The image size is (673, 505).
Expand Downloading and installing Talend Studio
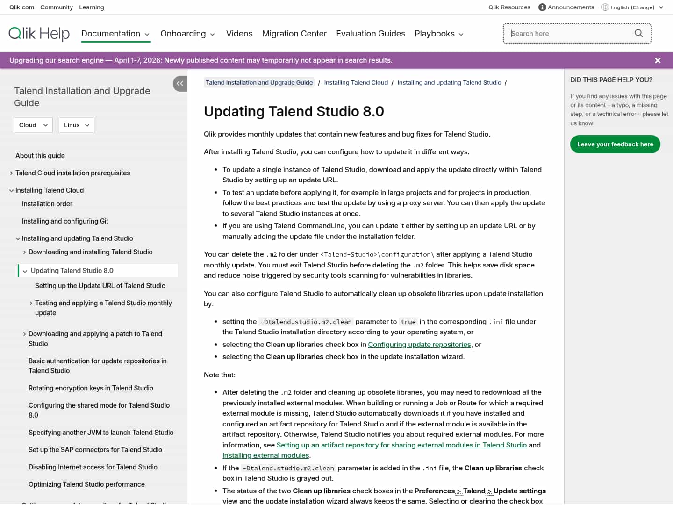(25, 252)
